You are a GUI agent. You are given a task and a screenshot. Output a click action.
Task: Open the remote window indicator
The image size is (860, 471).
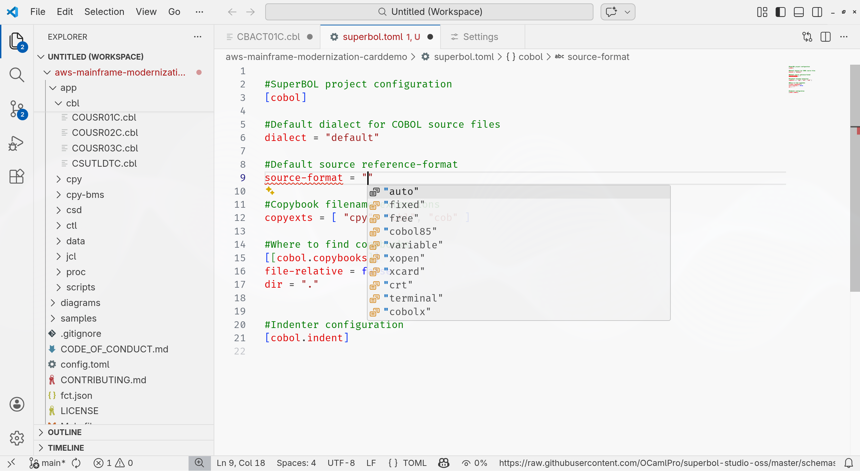[11, 463]
